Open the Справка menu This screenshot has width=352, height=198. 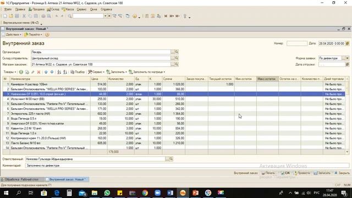[x=106, y=9]
